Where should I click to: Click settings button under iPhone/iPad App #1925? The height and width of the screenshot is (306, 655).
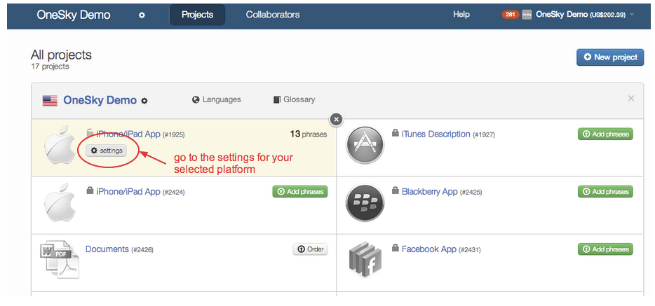point(107,151)
